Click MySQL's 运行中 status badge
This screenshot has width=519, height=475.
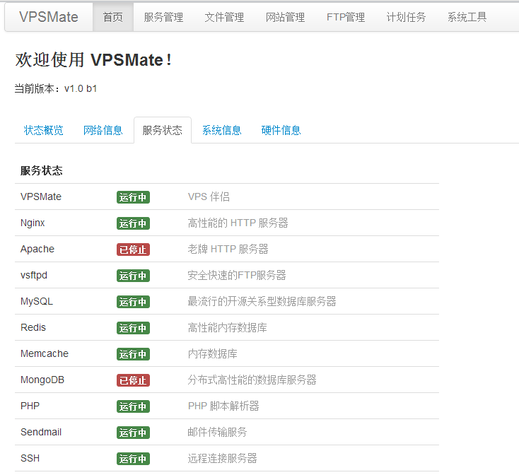(133, 302)
